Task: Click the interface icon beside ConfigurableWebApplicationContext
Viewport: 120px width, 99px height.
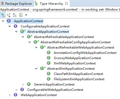Action: point(22,89)
